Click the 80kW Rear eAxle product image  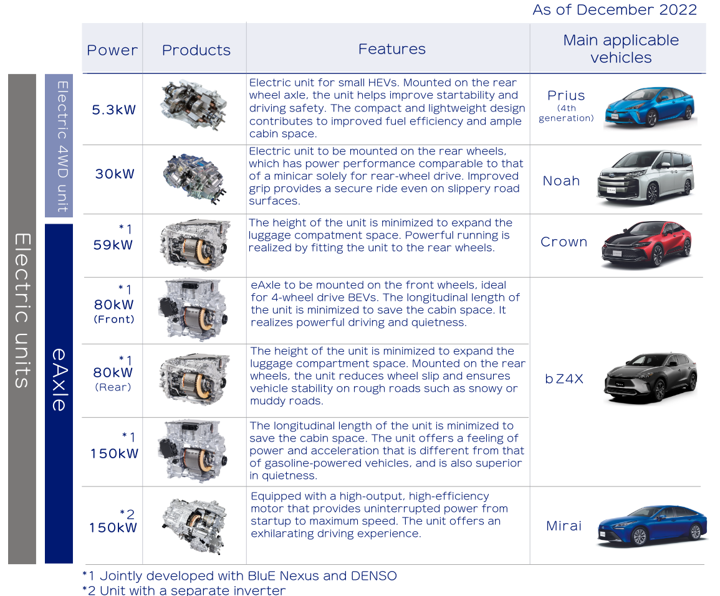coord(194,379)
